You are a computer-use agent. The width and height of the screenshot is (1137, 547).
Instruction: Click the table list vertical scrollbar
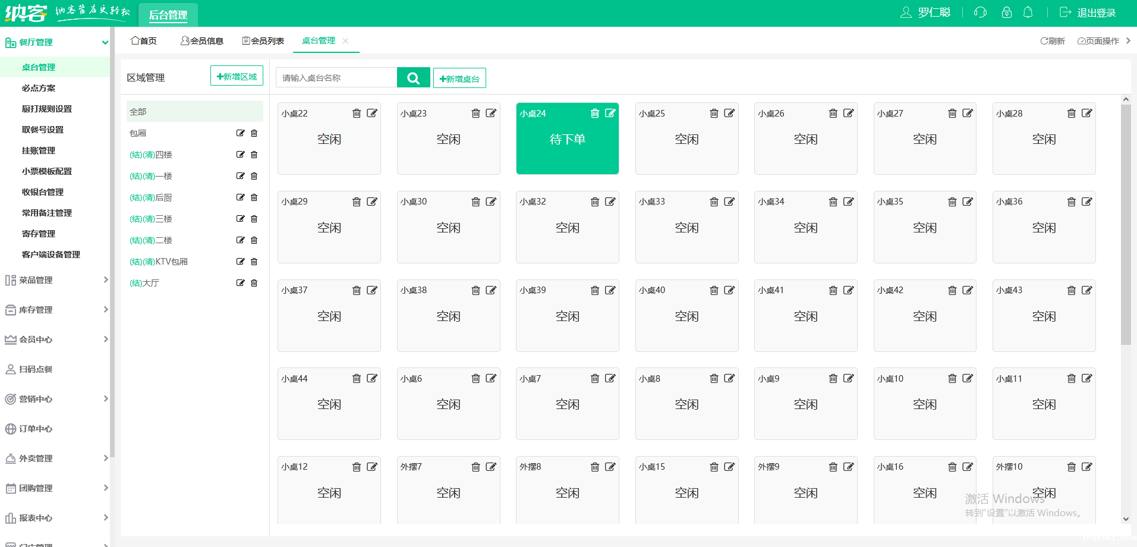[x=1126, y=225]
